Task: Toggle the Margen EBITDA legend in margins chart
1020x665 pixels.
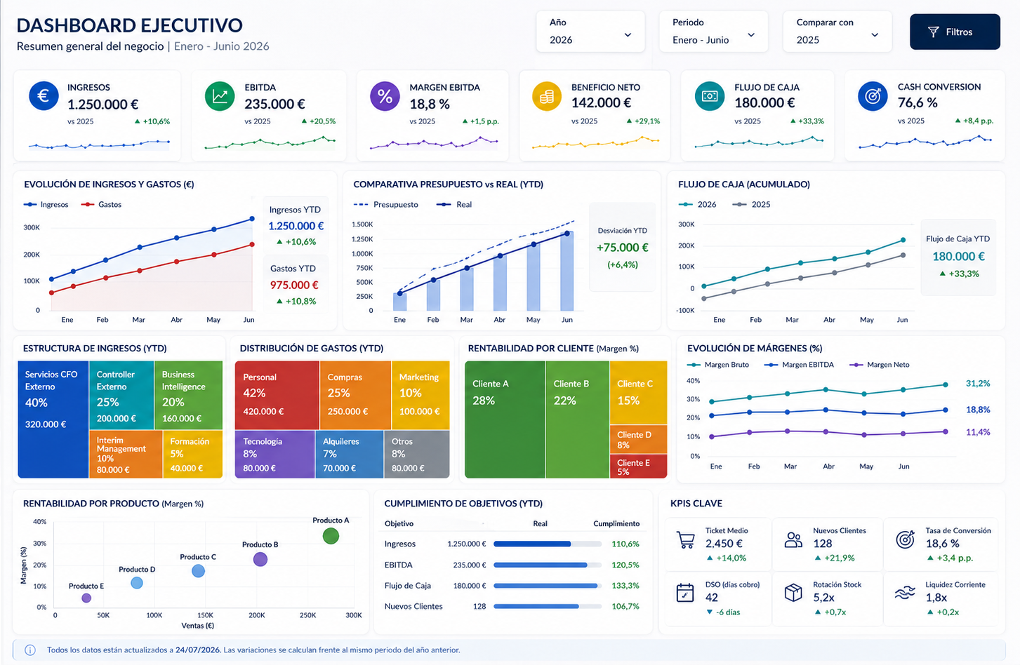Action: [x=799, y=365]
